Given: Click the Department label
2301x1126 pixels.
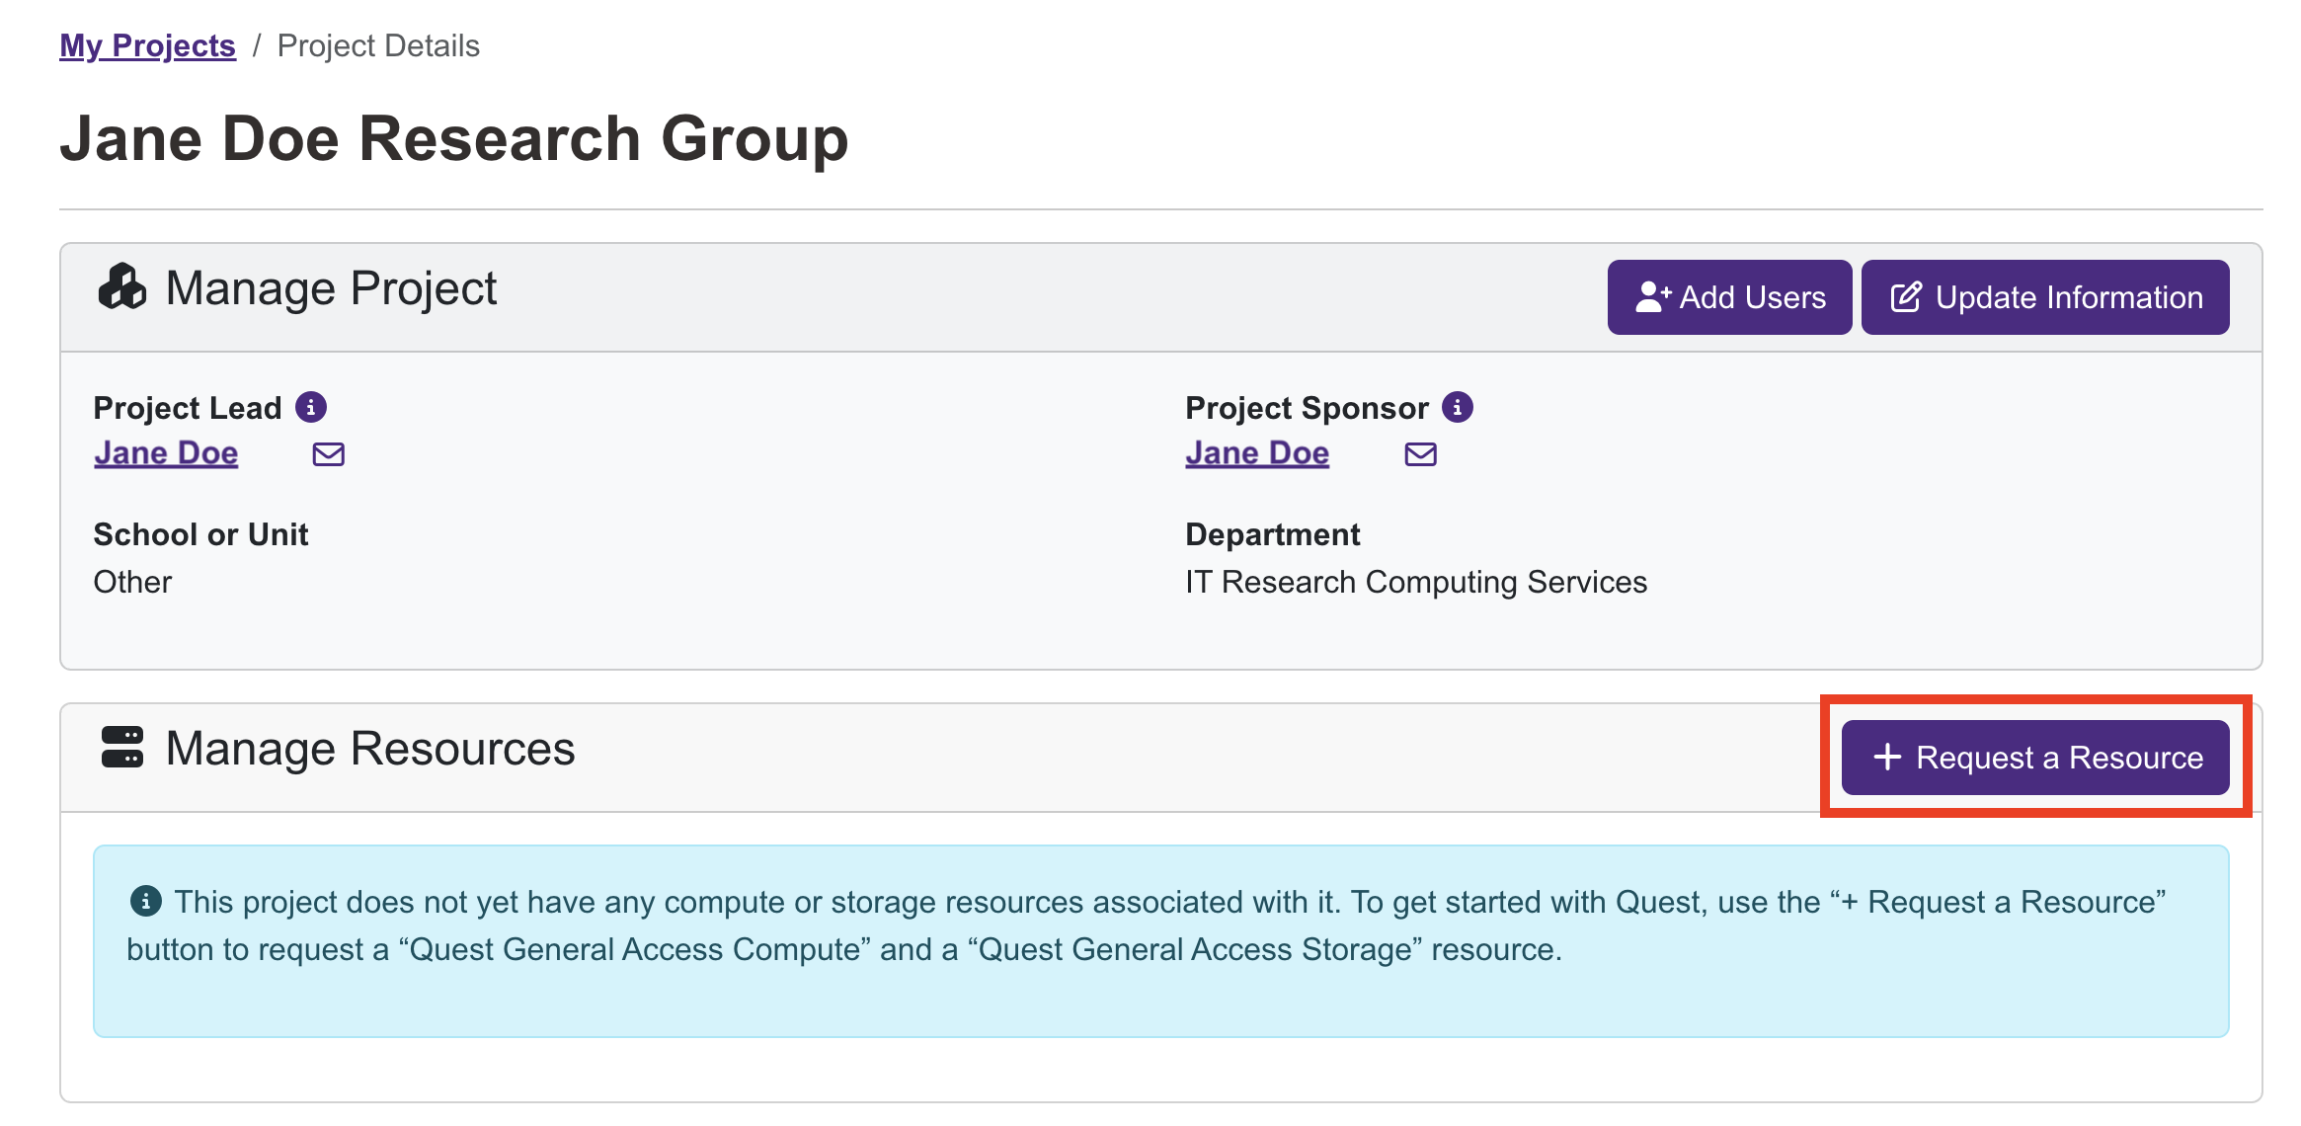Looking at the screenshot, I should coord(1273,534).
